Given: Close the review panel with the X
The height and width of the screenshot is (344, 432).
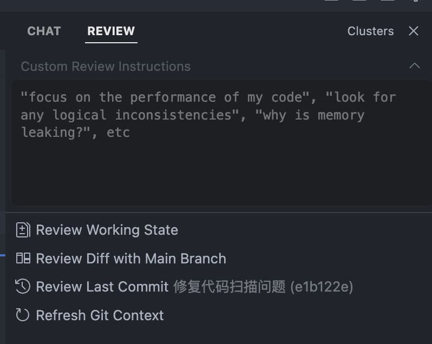Looking at the screenshot, I should tap(414, 31).
